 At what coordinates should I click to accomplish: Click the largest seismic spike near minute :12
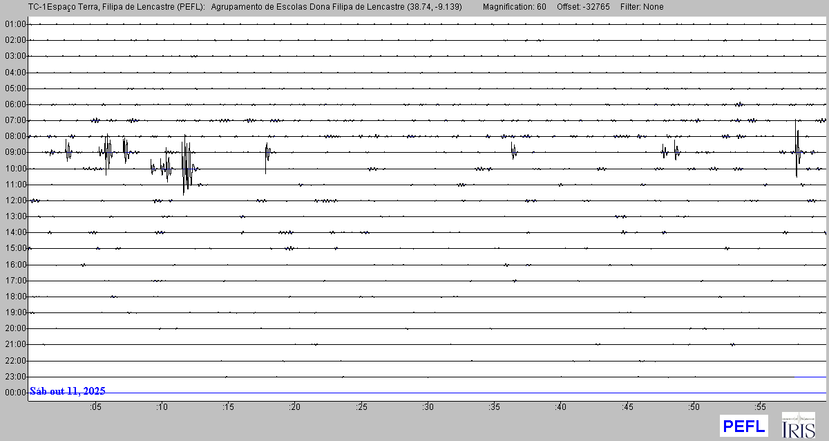(x=184, y=165)
